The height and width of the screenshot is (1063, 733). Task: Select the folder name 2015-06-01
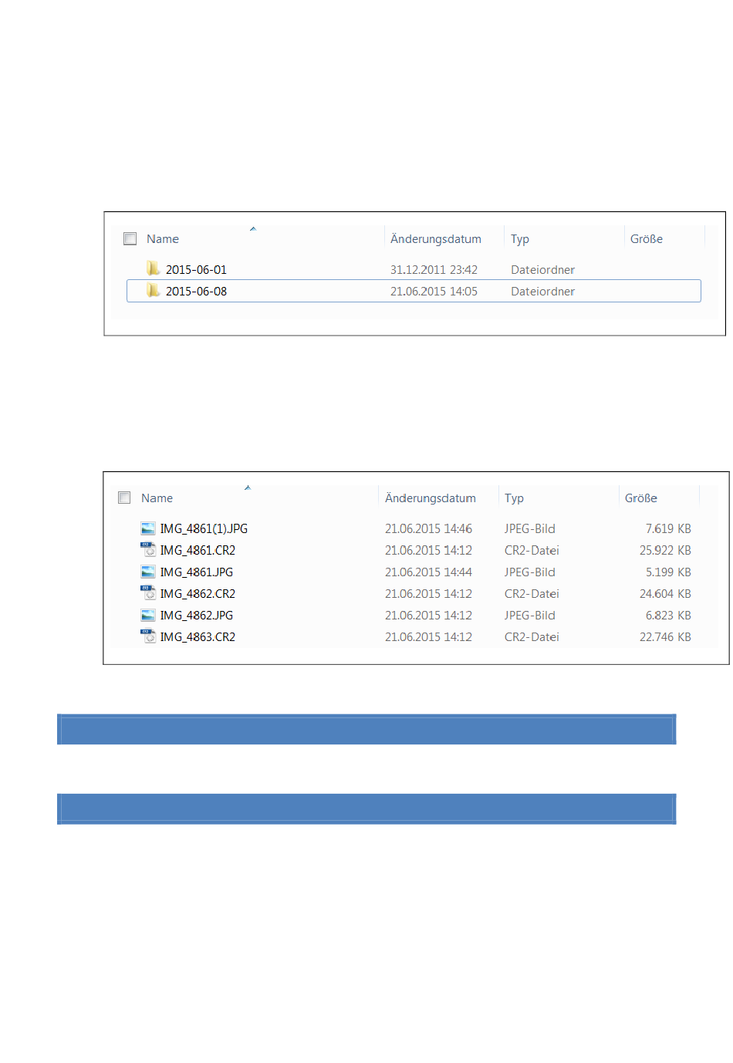196,269
